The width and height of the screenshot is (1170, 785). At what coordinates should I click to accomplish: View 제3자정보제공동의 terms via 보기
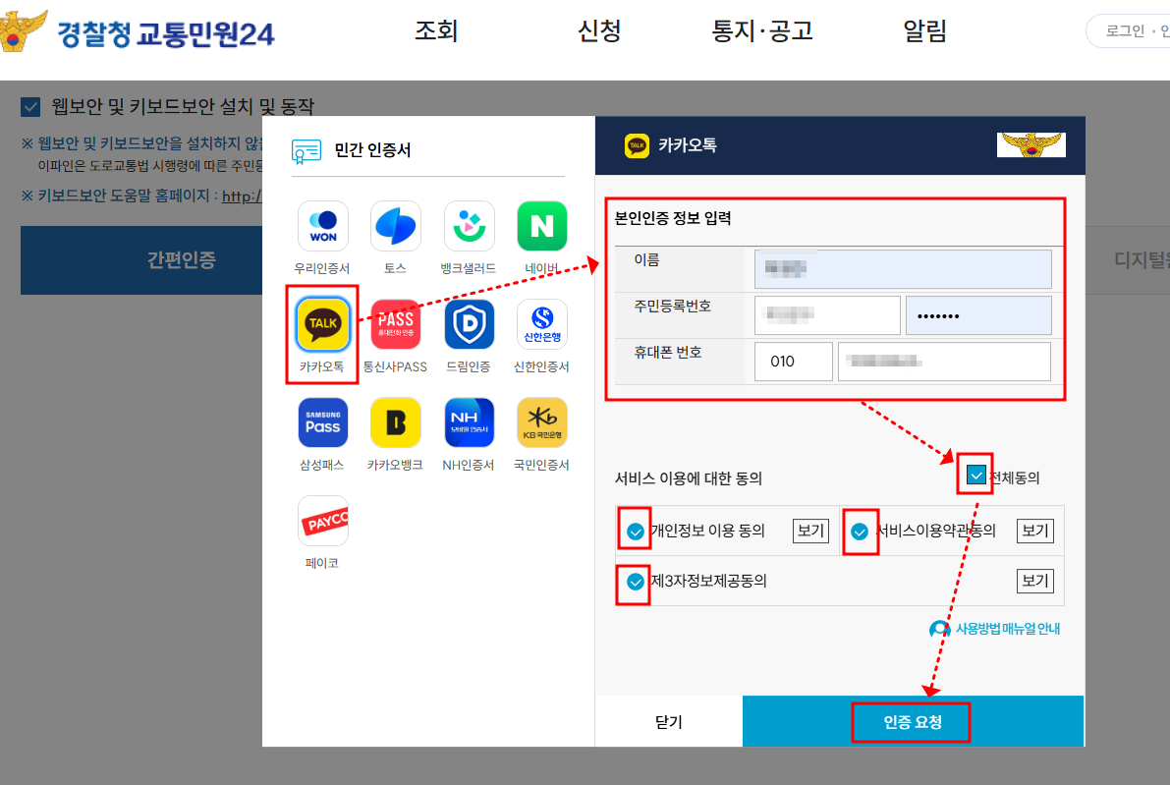pos(1035,581)
